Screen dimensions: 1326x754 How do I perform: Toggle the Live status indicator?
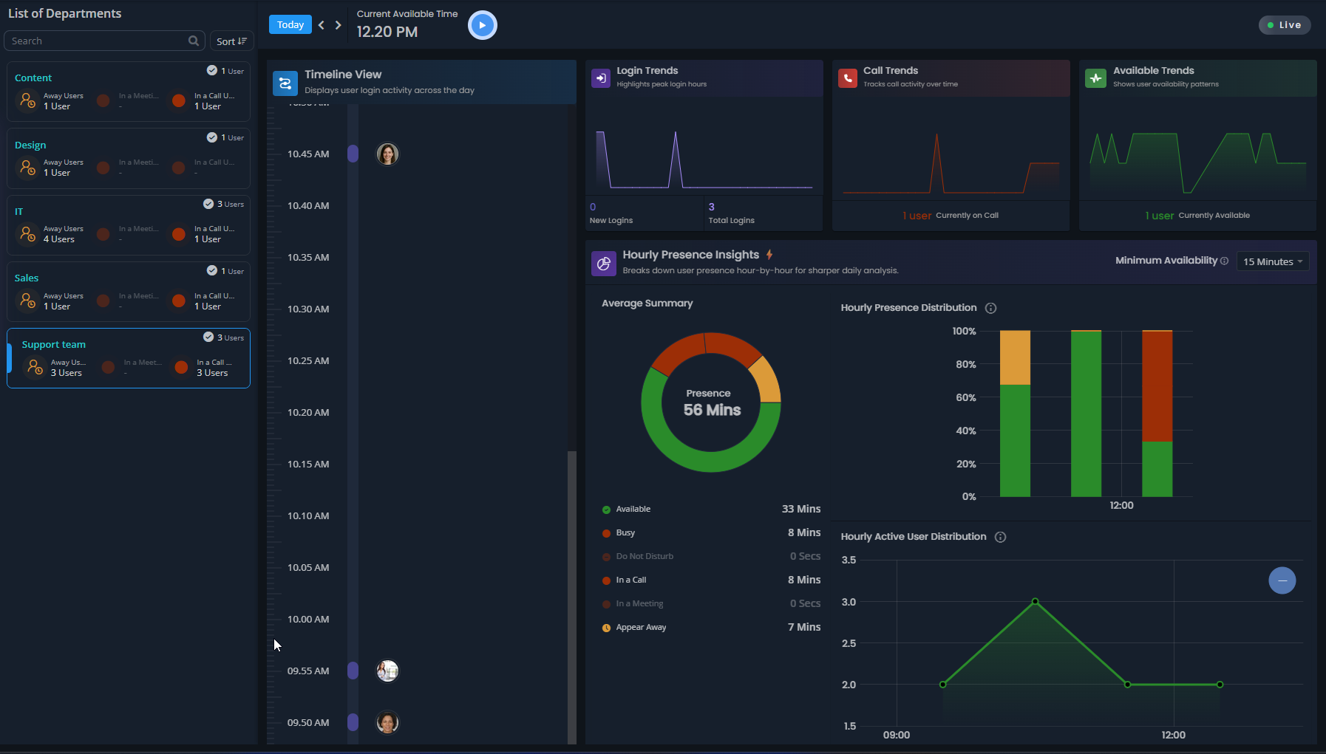(1284, 24)
